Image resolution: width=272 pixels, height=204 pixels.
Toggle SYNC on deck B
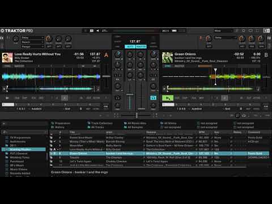(x=168, y=66)
